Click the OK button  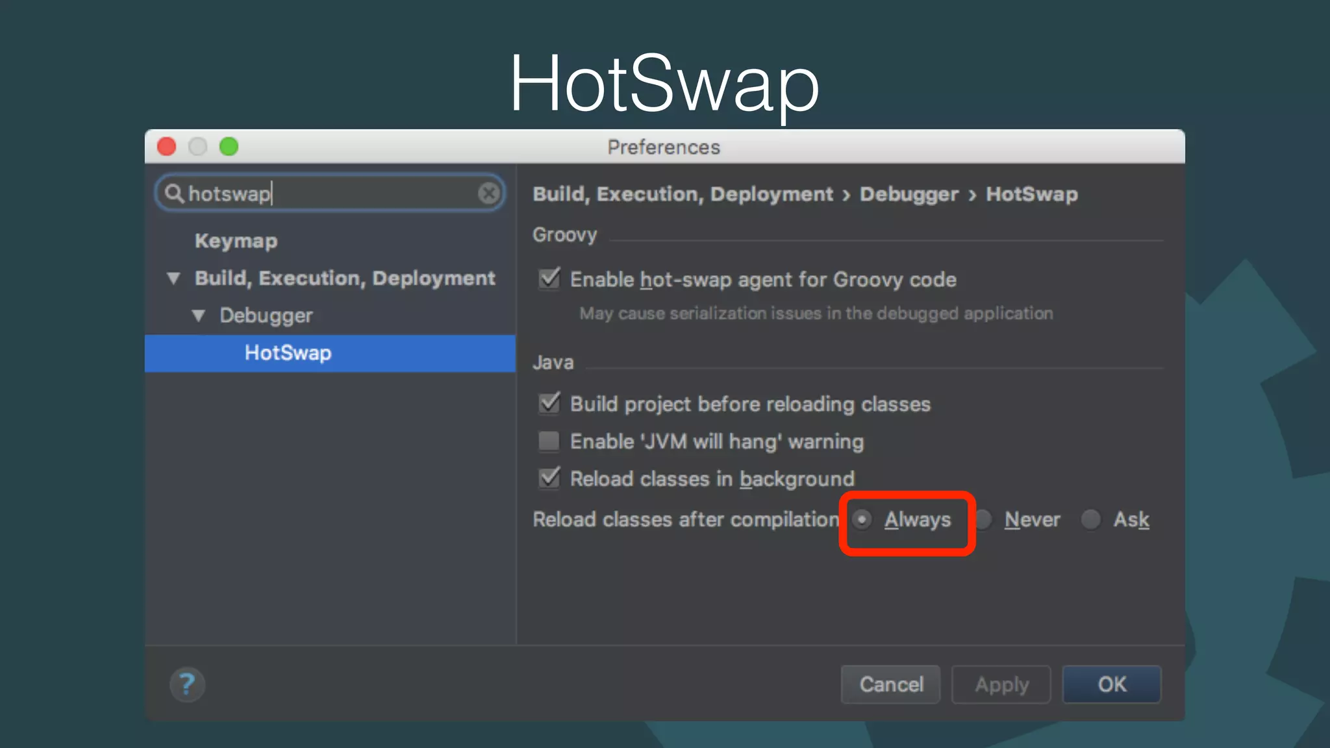tap(1112, 684)
